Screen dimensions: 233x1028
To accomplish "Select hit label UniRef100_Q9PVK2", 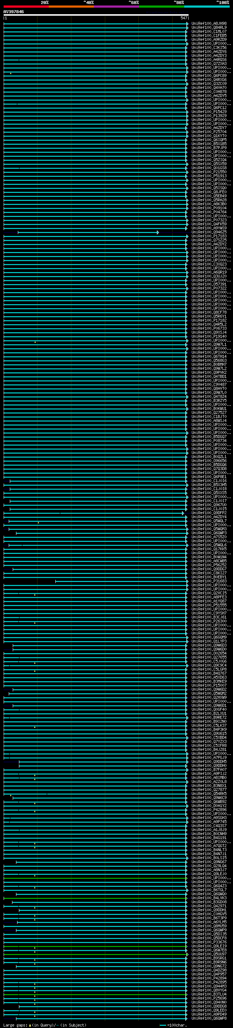I will click(209, 372).
